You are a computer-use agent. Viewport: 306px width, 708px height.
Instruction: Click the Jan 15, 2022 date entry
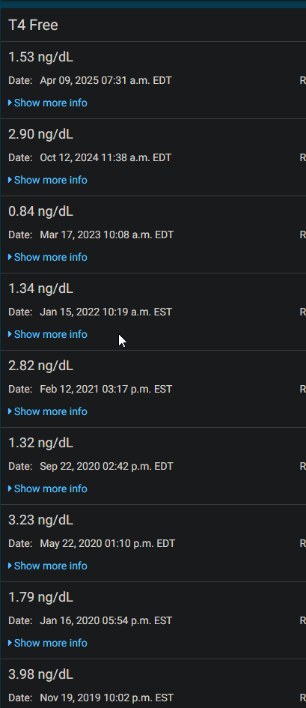[105, 312]
